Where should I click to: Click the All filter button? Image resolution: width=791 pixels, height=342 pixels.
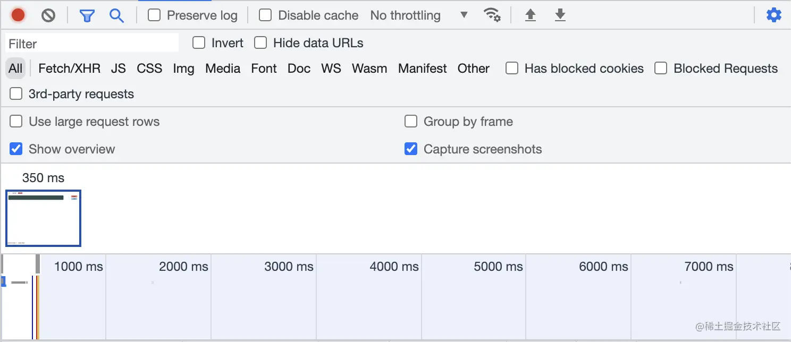pyautogui.click(x=16, y=69)
